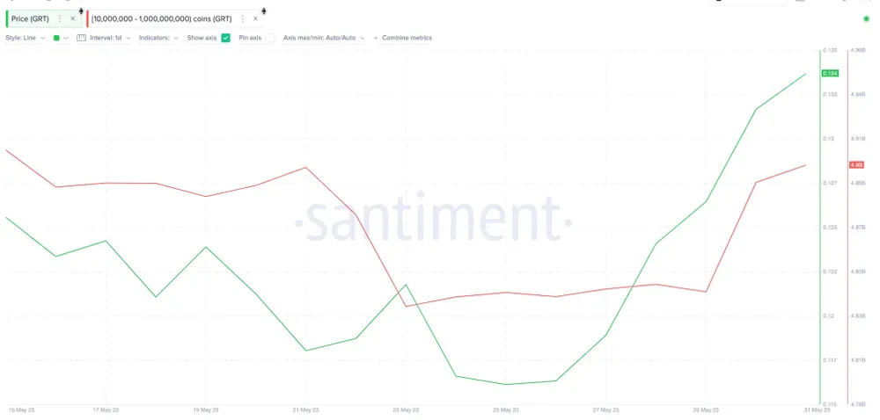The image size is (880, 420).
Task: Remove the 10,000,000 - 1,000,000,000 coins metric
Action: pyautogui.click(x=255, y=18)
